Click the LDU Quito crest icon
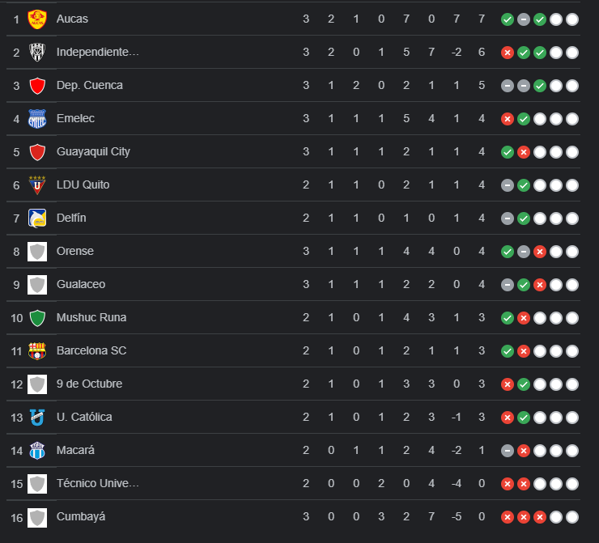 (36, 185)
